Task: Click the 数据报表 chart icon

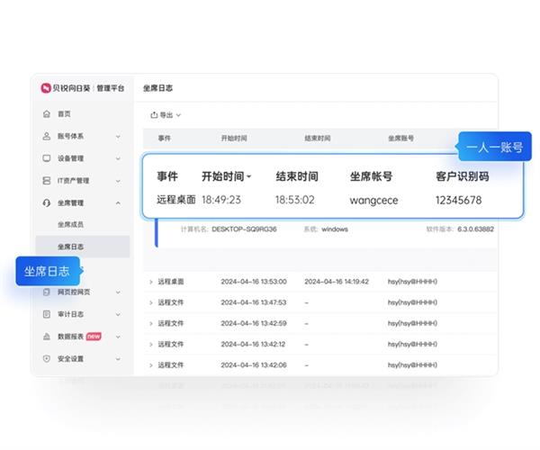Action: [46, 336]
